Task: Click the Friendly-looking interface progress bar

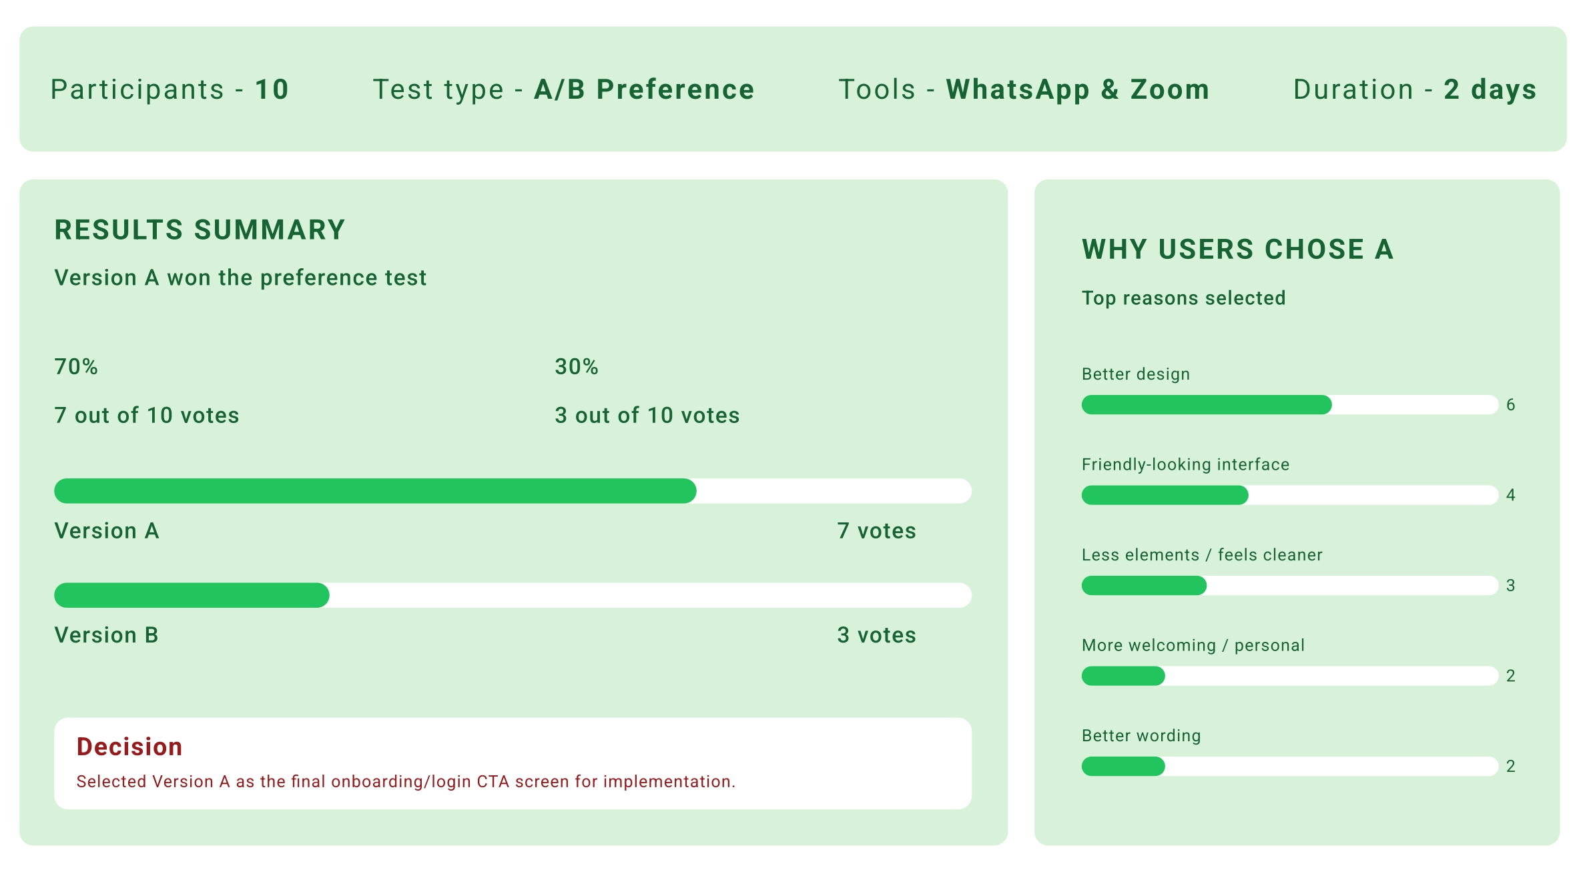Action: (x=1289, y=495)
